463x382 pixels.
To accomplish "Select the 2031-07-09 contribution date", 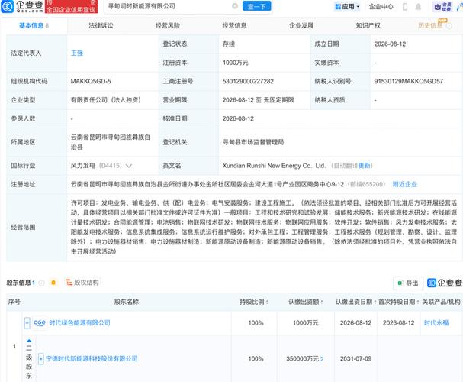I will pyautogui.click(x=355, y=359).
